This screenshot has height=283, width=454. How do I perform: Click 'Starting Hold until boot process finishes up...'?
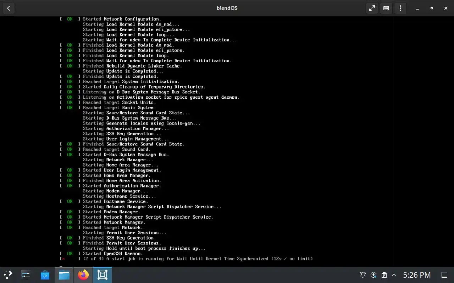pyautogui.click(x=144, y=248)
